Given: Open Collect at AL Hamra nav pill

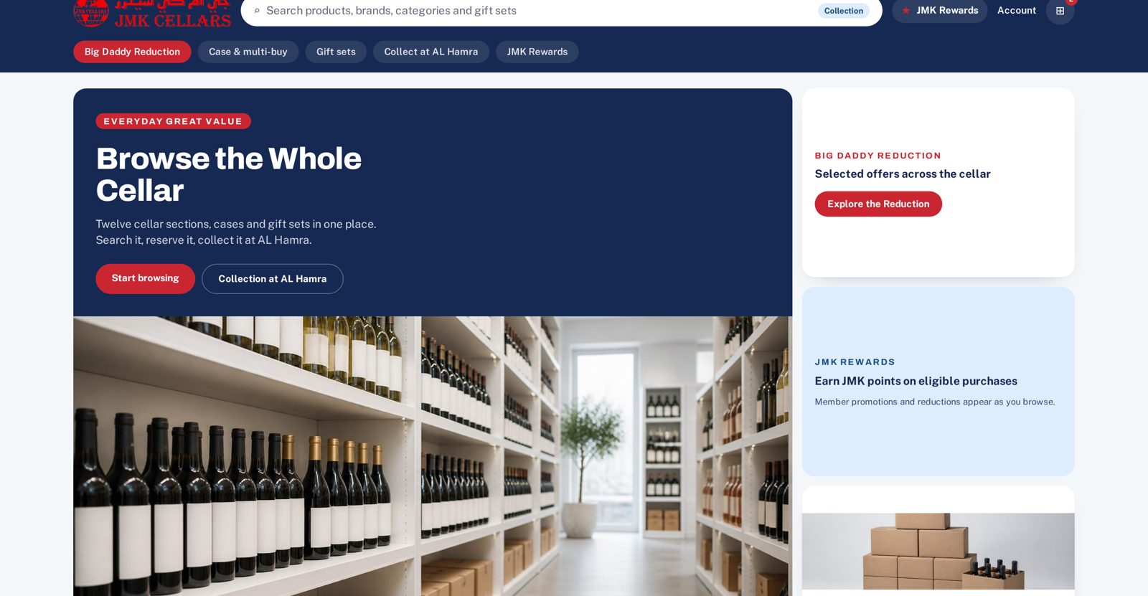Looking at the screenshot, I should click(x=431, y=52).
